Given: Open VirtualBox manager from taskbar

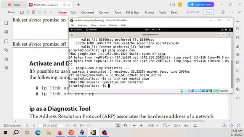Looking at the screenshot, I should click(x=82, y=133).
